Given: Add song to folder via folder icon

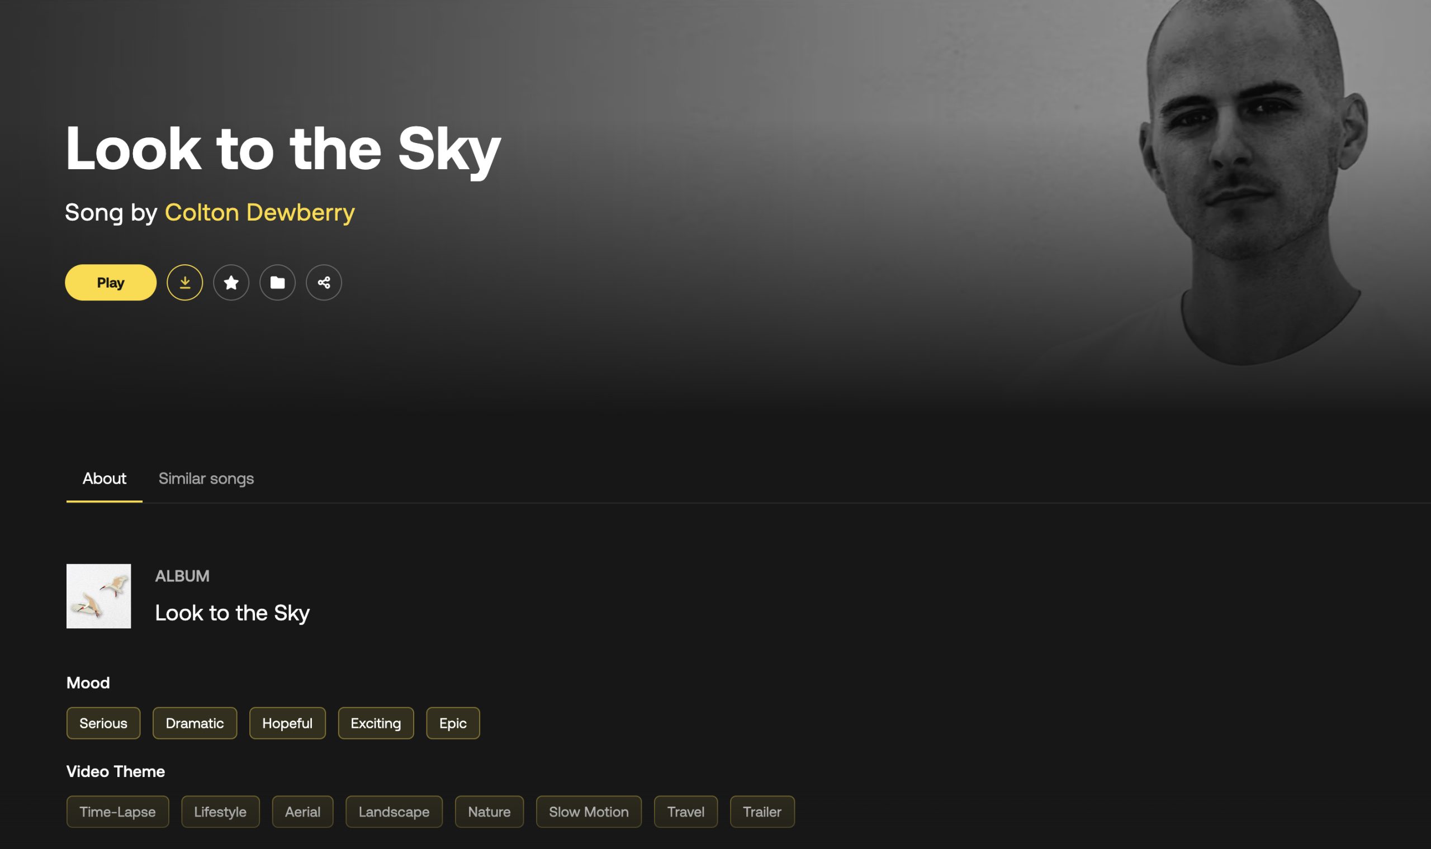Looking at the screenshot, I should (278, 283).
